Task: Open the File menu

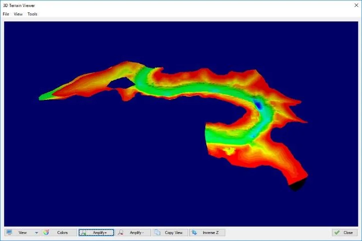Action: click(x=6, y=14)
